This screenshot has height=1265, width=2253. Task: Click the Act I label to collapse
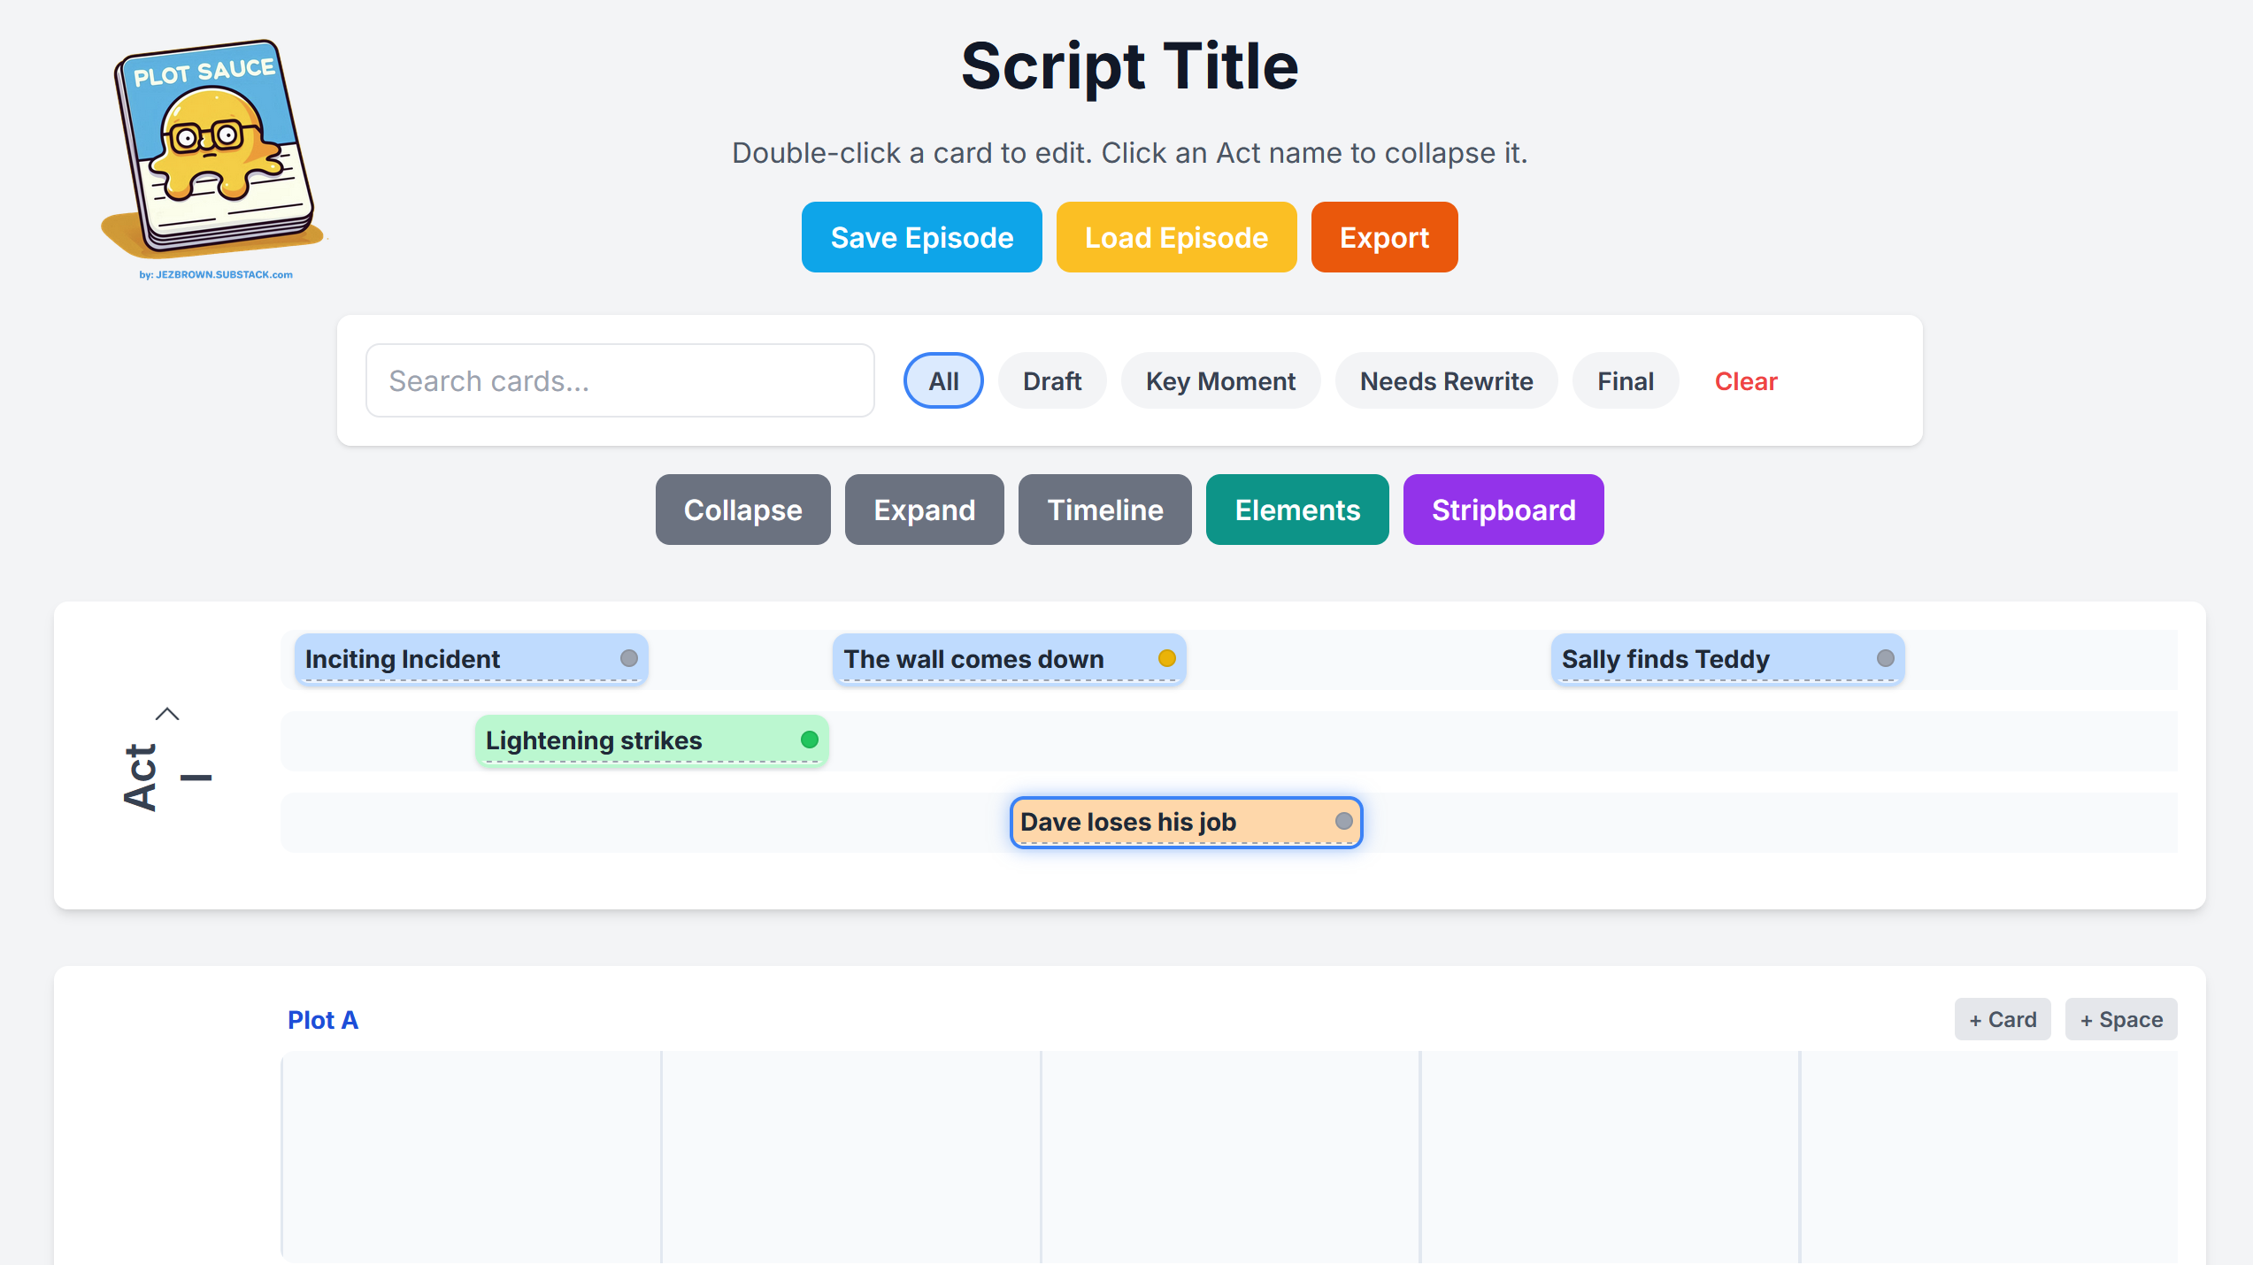pos(142,777)
